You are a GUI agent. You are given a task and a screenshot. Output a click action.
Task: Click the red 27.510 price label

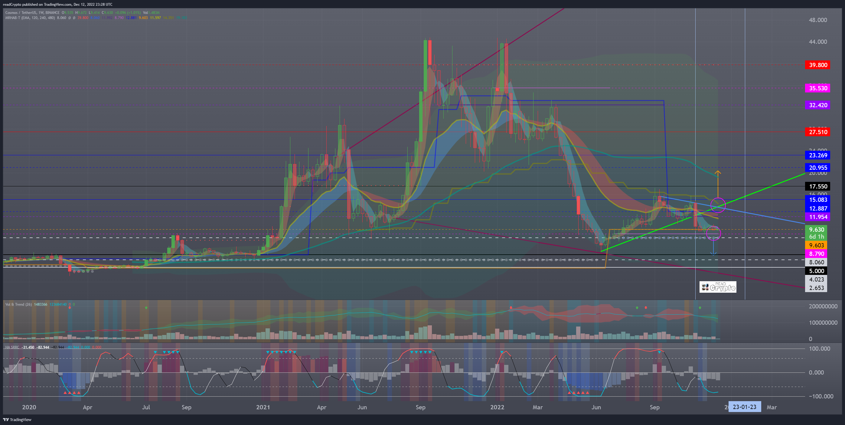pos(817,132)
